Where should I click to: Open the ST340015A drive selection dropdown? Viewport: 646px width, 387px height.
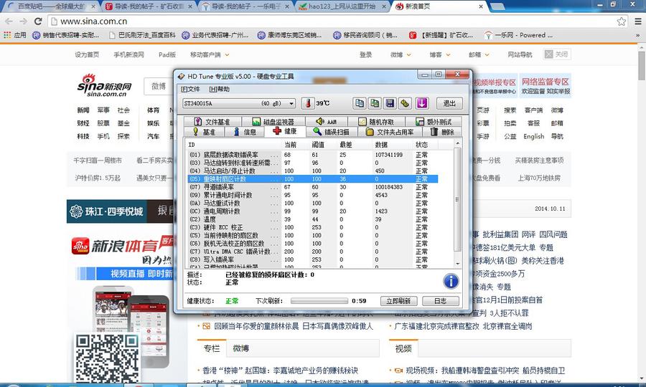tap(239, 103)
